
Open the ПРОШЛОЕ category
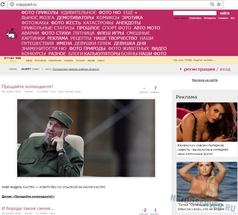pyautogui.click(x=88, y=28)
